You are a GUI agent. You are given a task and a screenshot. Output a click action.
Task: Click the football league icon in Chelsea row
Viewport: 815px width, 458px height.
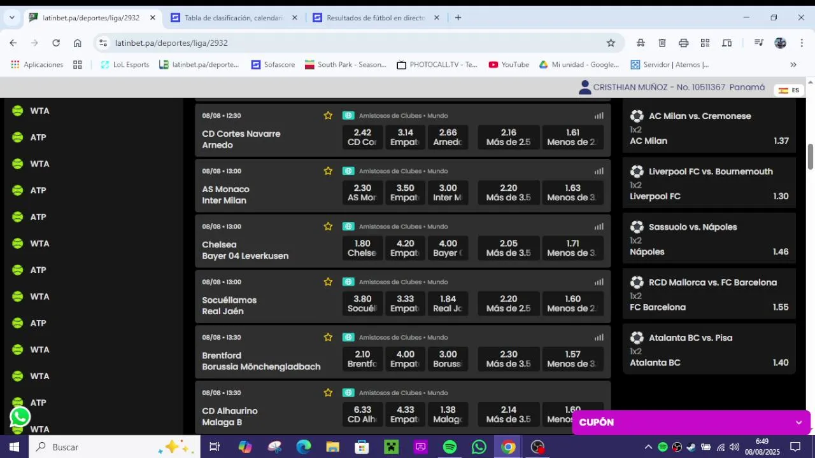click(x=348, y=226)
